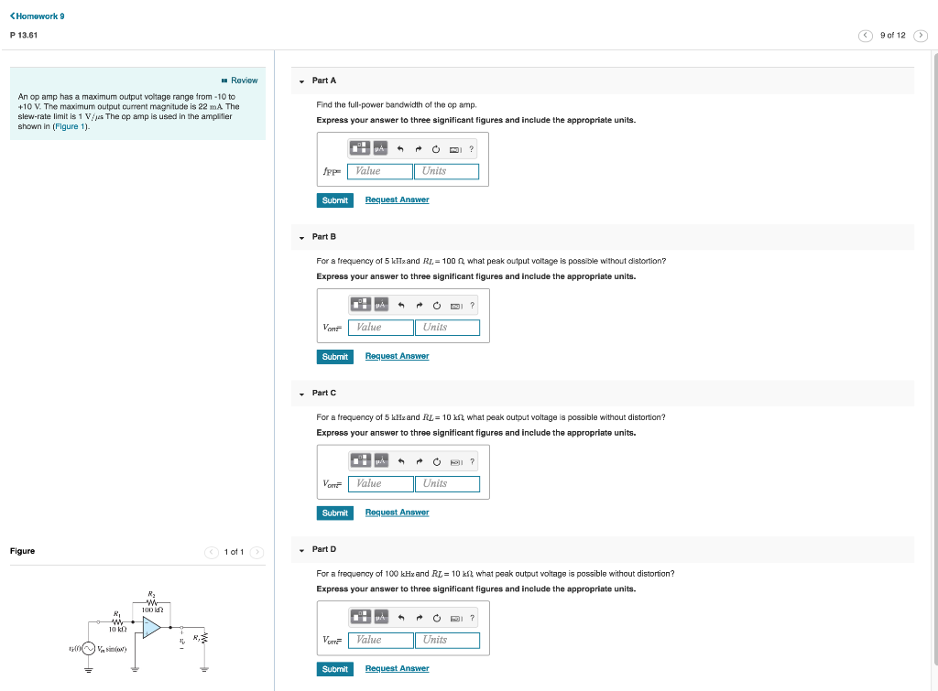Screen dimensions: 938x691
Task: Collapse the Part D section
Action: click(300, 548)
